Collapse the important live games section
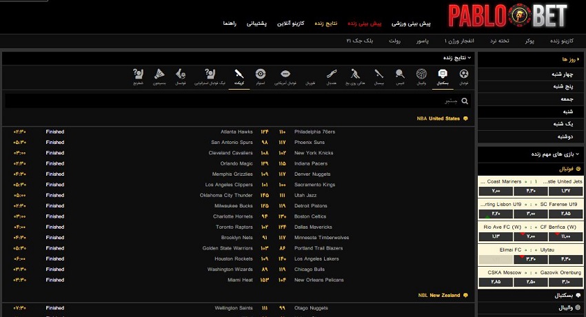The image size is (586, 317). [556, 154]
